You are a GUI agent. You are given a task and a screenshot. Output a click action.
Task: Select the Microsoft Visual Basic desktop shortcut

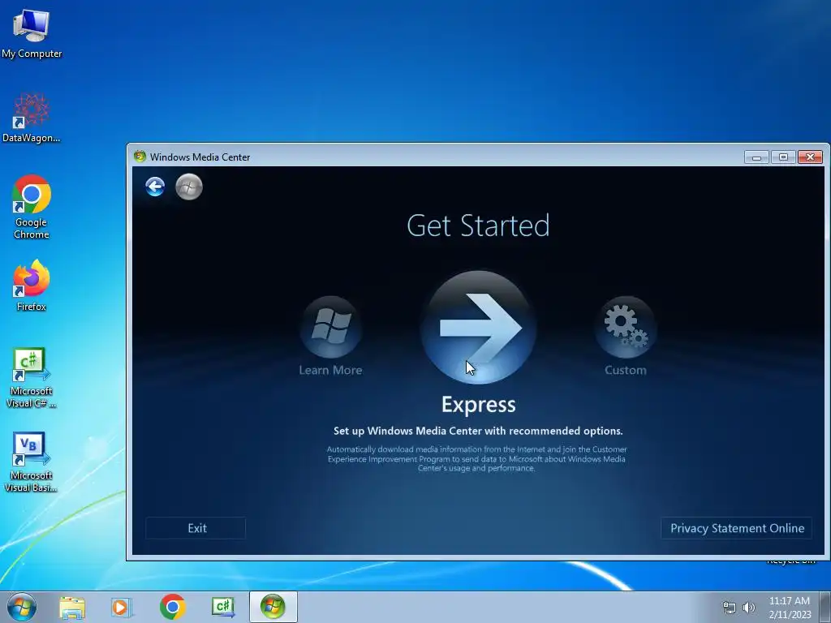point(32,462)
